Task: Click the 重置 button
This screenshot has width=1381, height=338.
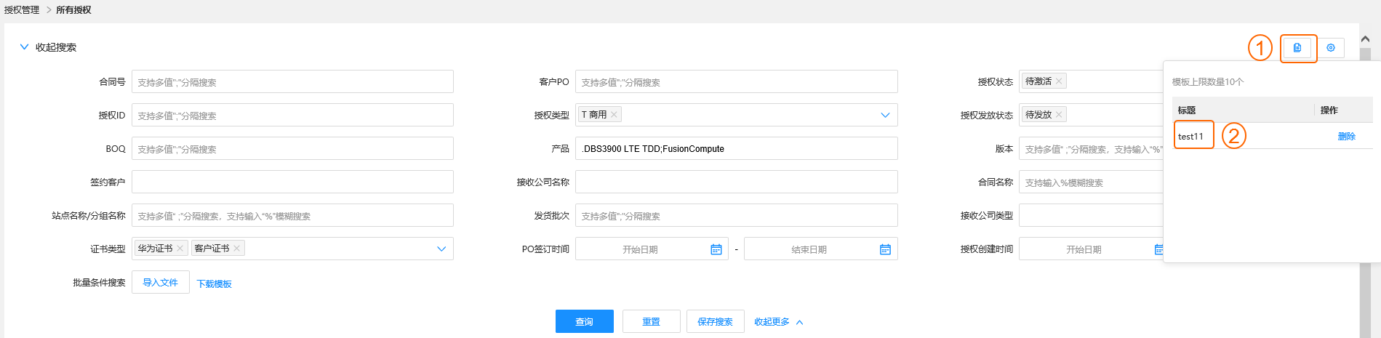Action: [651, 321]
